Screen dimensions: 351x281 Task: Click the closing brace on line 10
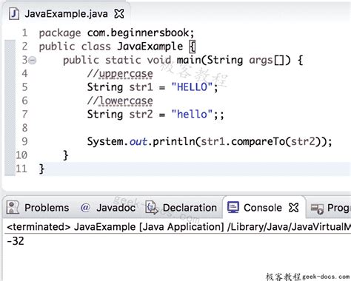pyautogui.click(x=66, y=155)
